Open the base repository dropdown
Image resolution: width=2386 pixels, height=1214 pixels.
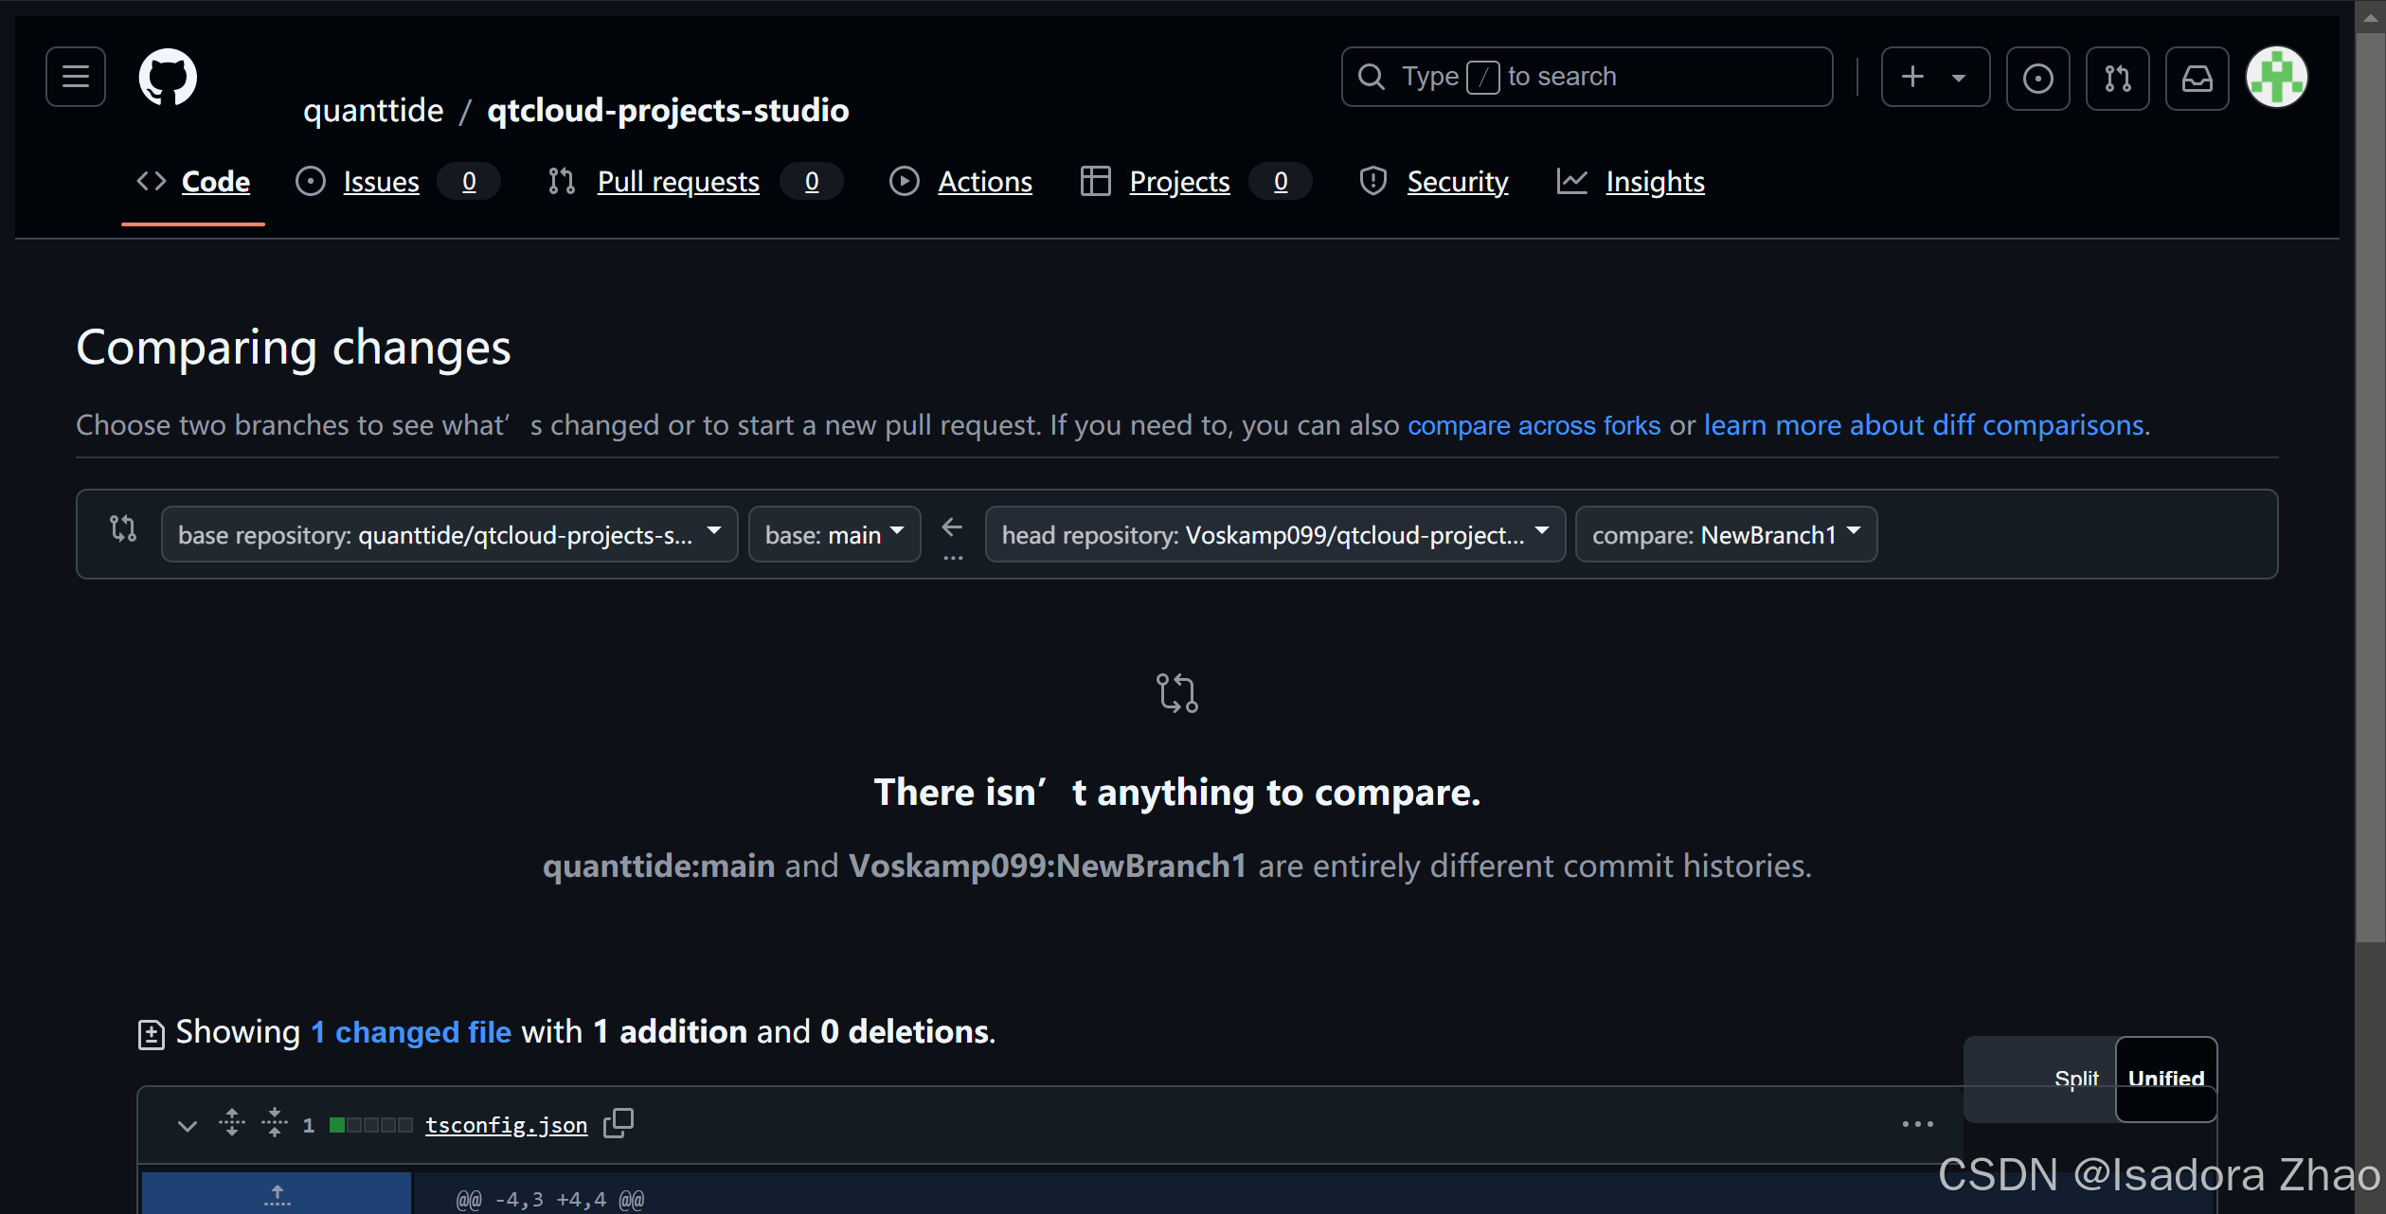(x=449, y=535)
